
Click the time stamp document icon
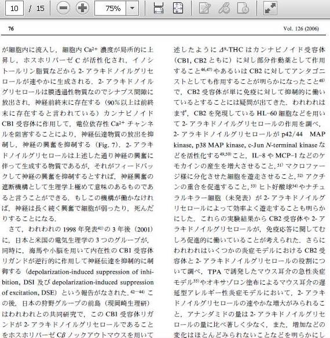243,8
